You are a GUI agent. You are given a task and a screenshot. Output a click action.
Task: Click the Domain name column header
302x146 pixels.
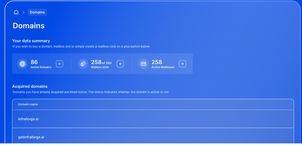point(28,104)
